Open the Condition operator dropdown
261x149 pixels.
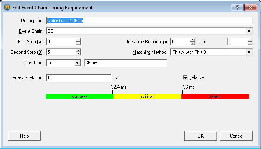[77, 63]
